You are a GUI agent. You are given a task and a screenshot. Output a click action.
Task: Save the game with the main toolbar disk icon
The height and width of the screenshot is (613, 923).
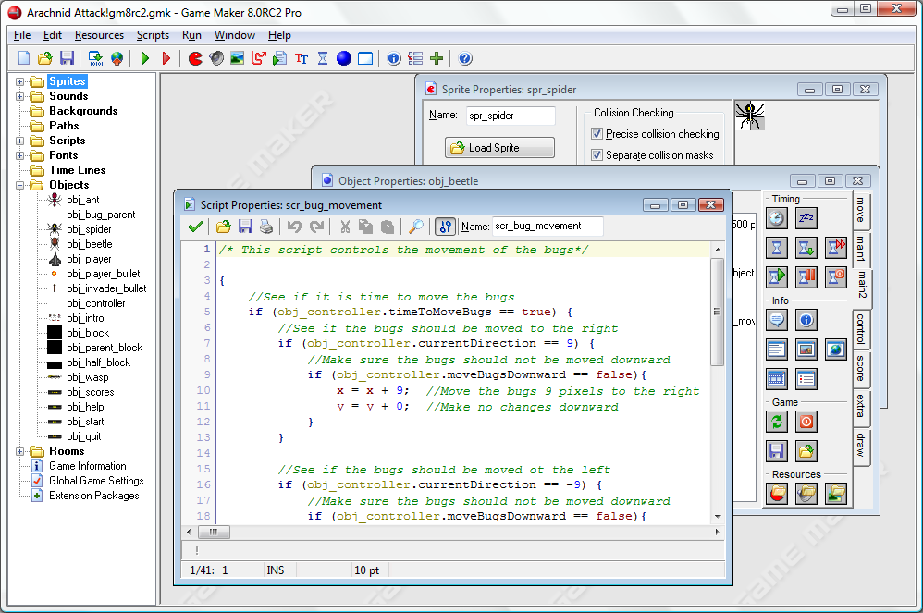68,58
